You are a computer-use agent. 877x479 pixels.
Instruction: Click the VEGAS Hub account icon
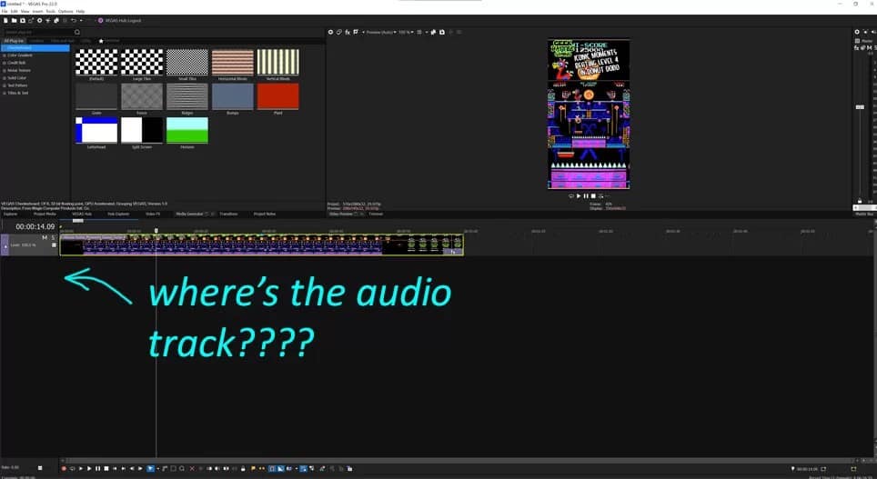coord(101,21)
